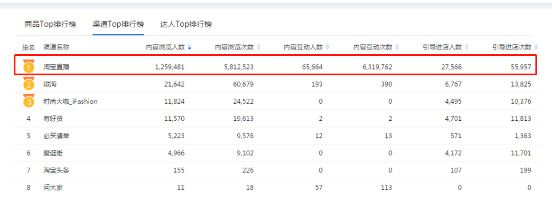Select the 时尚大咖_iFashion channel name
Image resolution: width=552 pixels, height=211 pixels.
click(70, 102)
